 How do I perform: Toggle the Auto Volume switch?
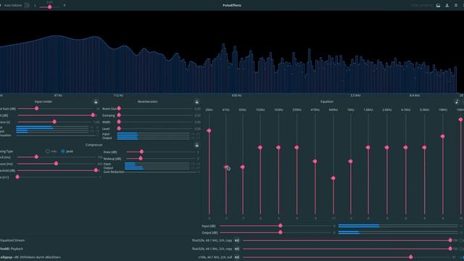(x=27, y=5)
